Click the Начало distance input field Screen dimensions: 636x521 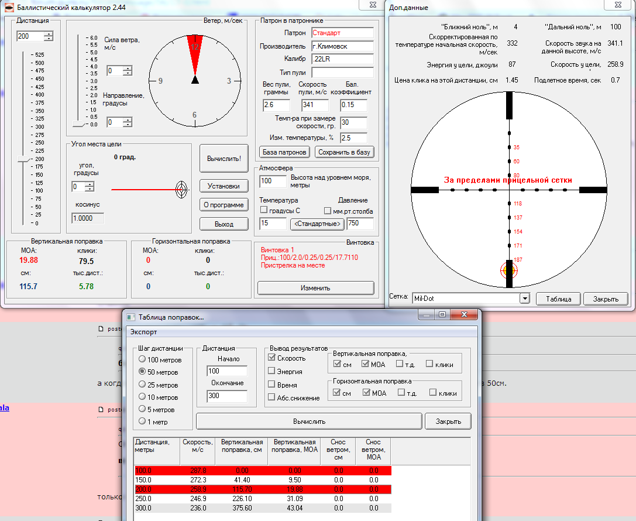click(227, 371)
